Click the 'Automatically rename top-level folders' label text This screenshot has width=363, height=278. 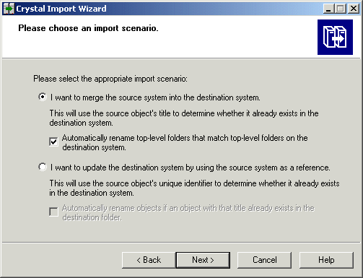coord(185,142)
